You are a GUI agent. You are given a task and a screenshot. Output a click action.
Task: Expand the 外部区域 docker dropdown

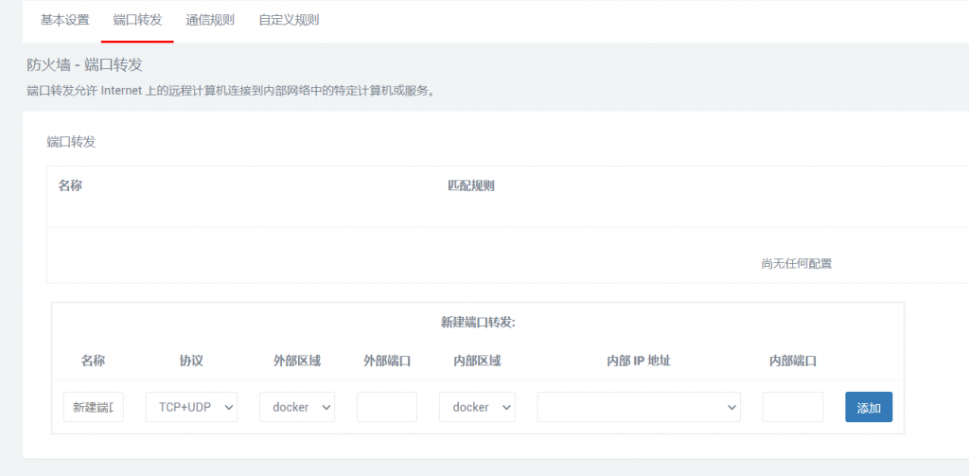coord(296,407)
